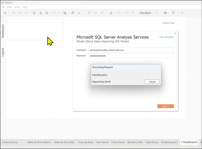The image size is (202, 149).
Task: Switch to the By Menu Item sheet
Action: [x=135, y=142]
